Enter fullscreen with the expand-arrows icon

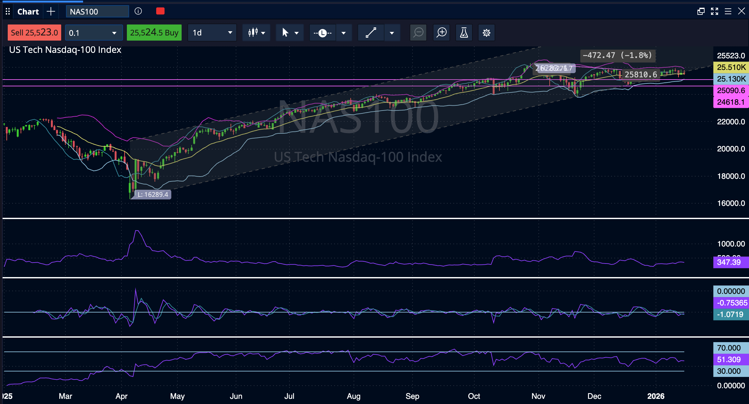[715, 11]
